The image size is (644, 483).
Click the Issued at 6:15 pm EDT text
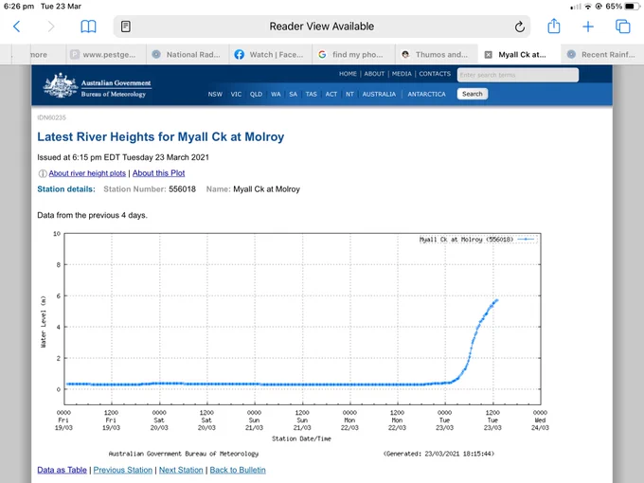123,157
